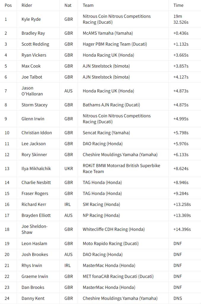This screenshot has width=201, height=304.
Task: Click Danny Kent's DNS result
Action: pyautogui.click(x=178, y=298)
